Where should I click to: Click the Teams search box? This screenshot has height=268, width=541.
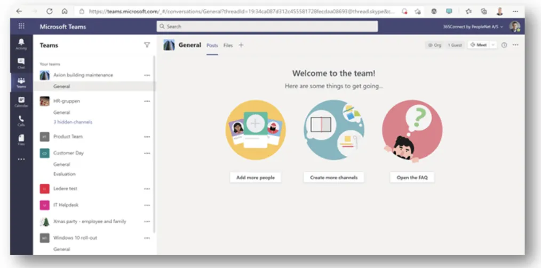click(267, 27)
